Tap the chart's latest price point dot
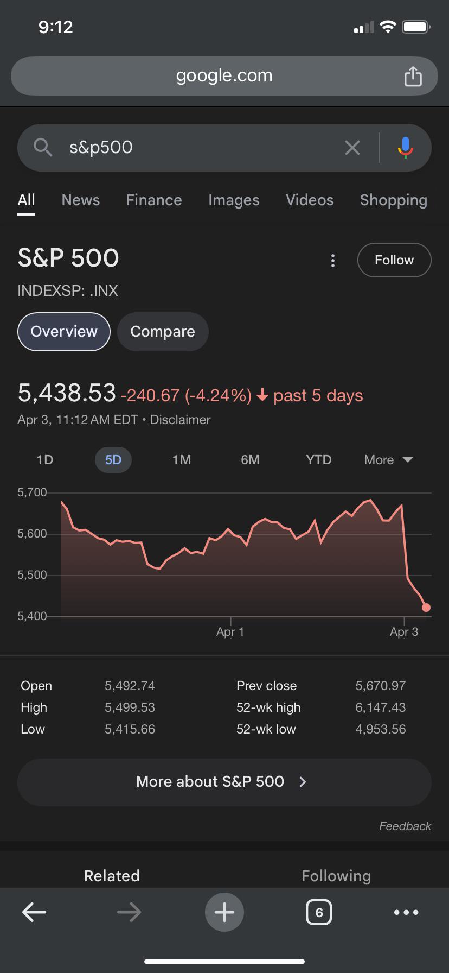The height and width of the screenshot is (973, 449). point(426,608)
